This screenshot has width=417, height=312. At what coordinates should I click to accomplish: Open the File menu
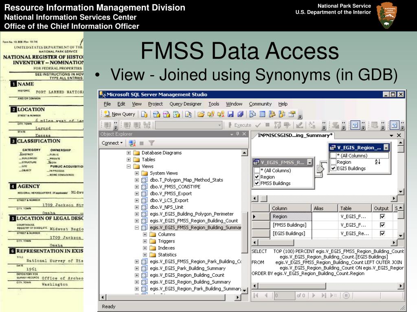pos(107,104)
